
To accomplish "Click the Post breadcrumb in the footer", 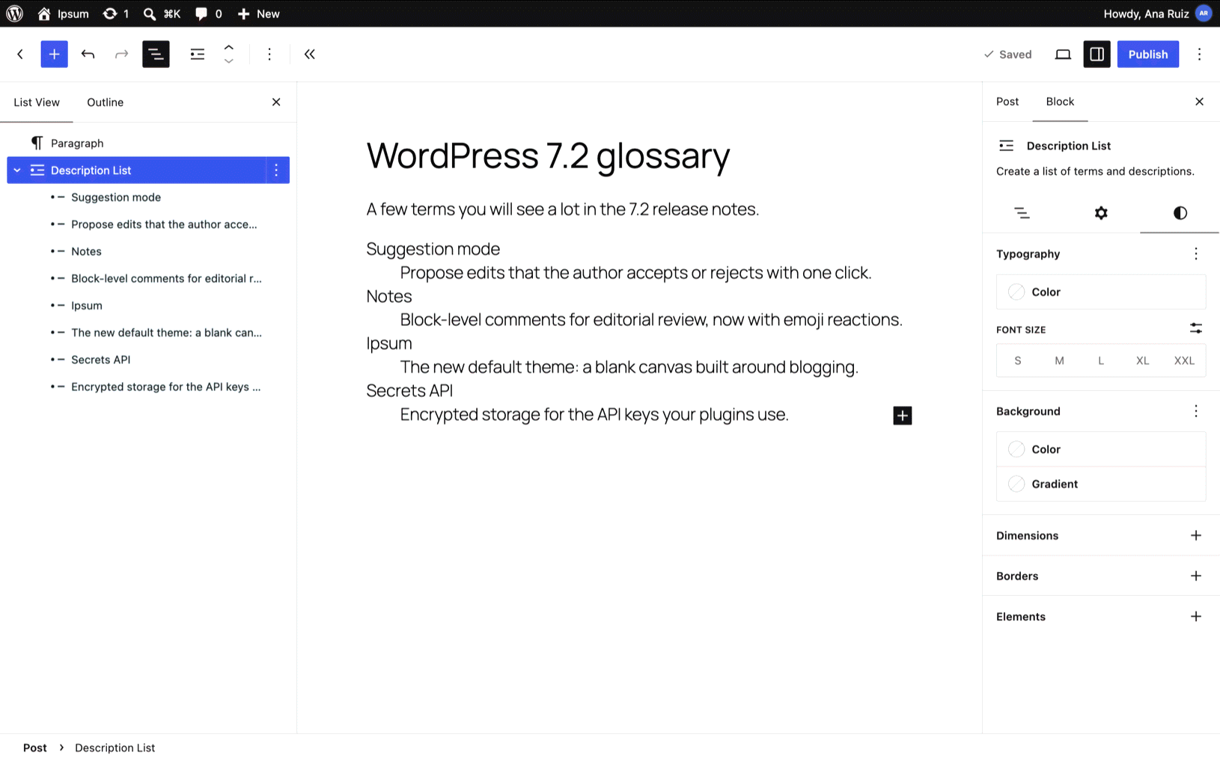I will coord(34,748).
